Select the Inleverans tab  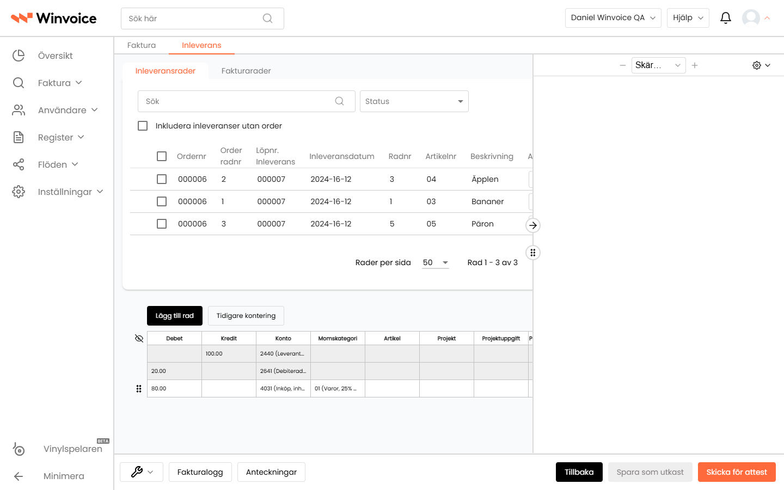pos(201,45)
